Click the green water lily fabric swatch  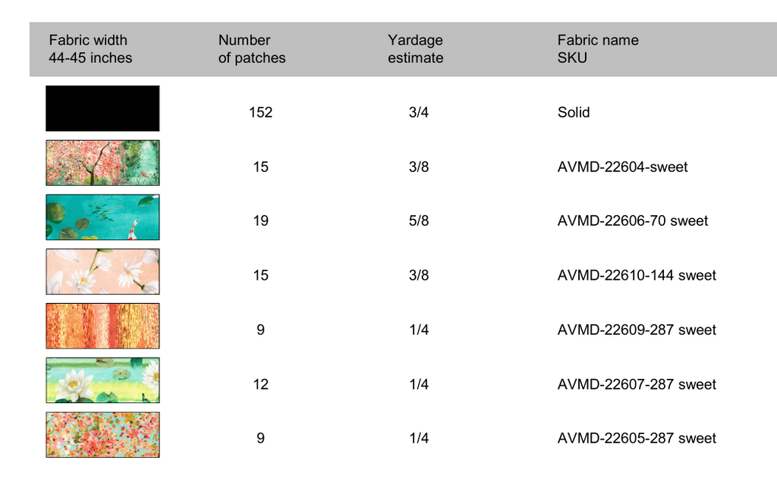click(x=102, y=380)
